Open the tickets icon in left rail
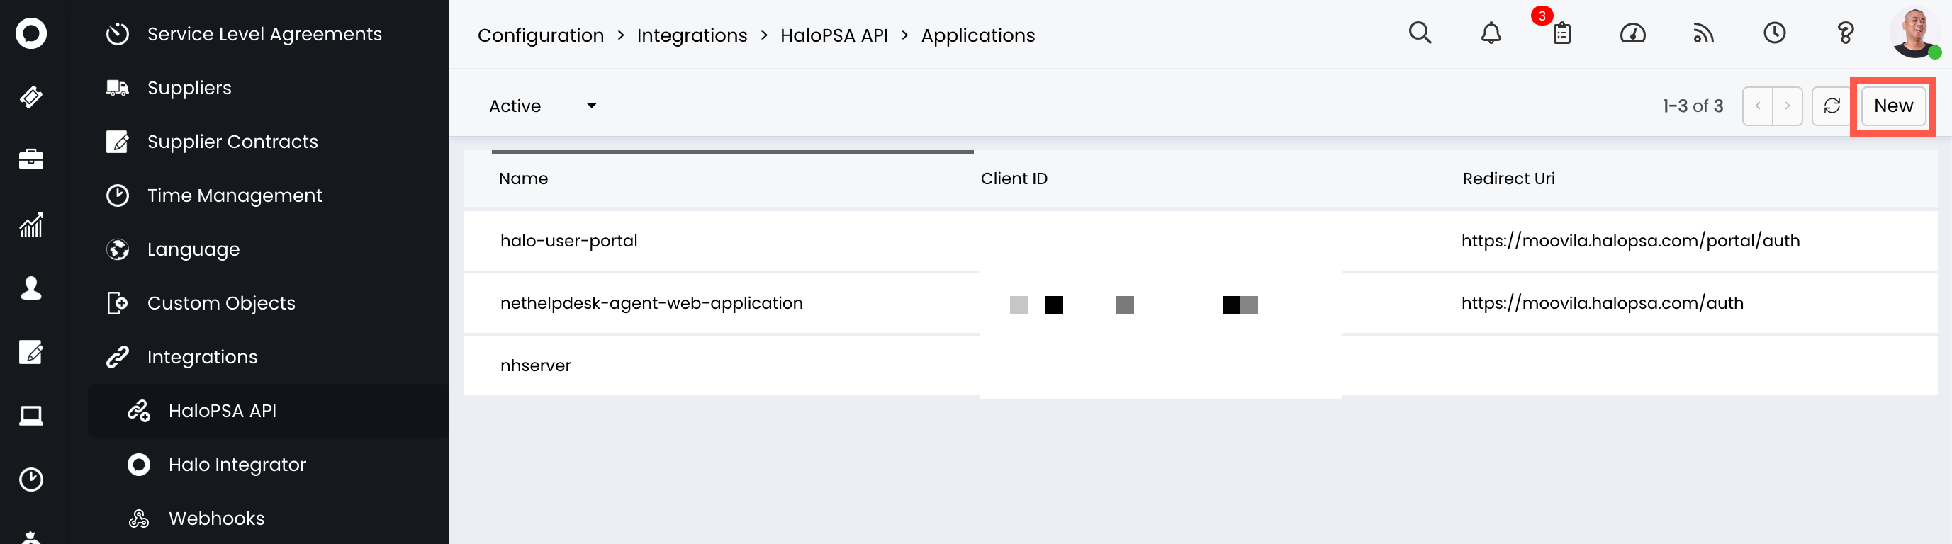 pos(31,97)
